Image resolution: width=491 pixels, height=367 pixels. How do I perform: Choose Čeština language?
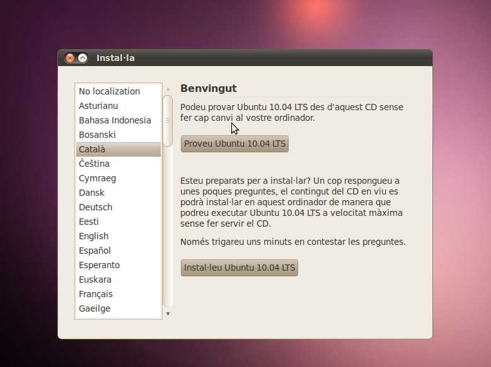[118, 164]
